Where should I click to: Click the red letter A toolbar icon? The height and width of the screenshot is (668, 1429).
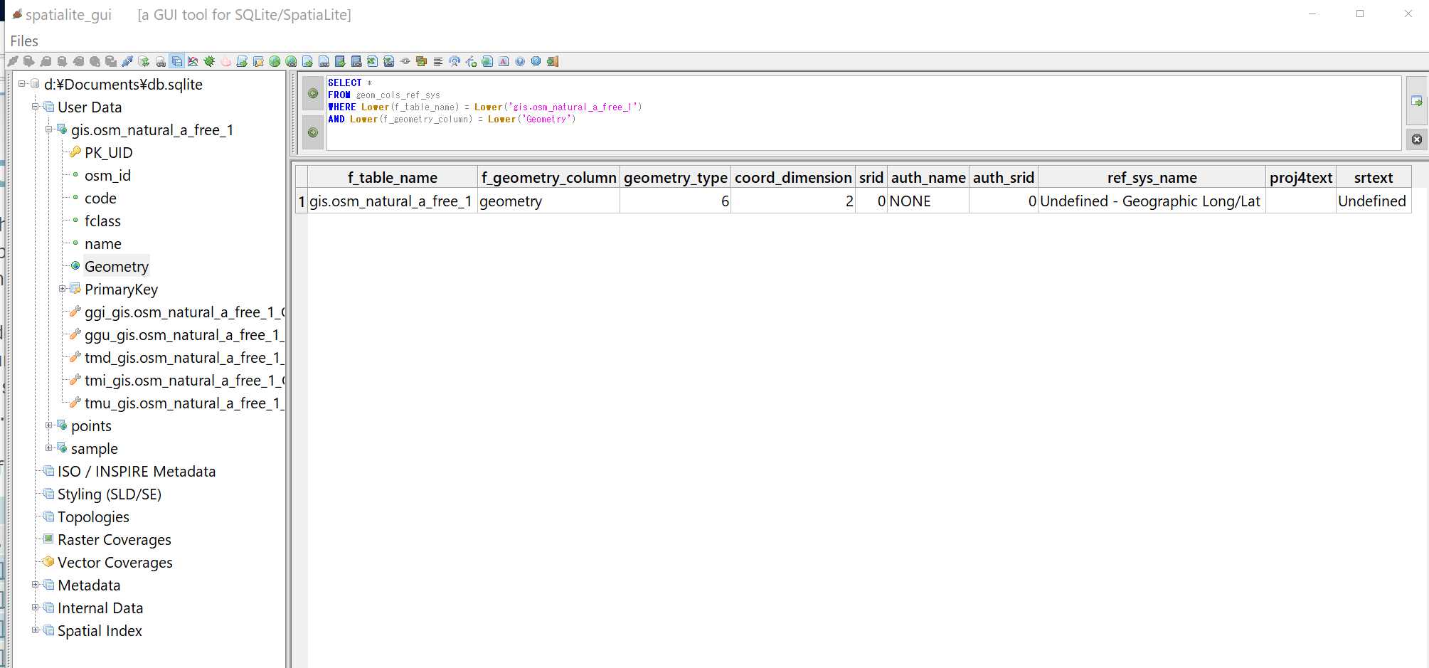click(504, 62)
